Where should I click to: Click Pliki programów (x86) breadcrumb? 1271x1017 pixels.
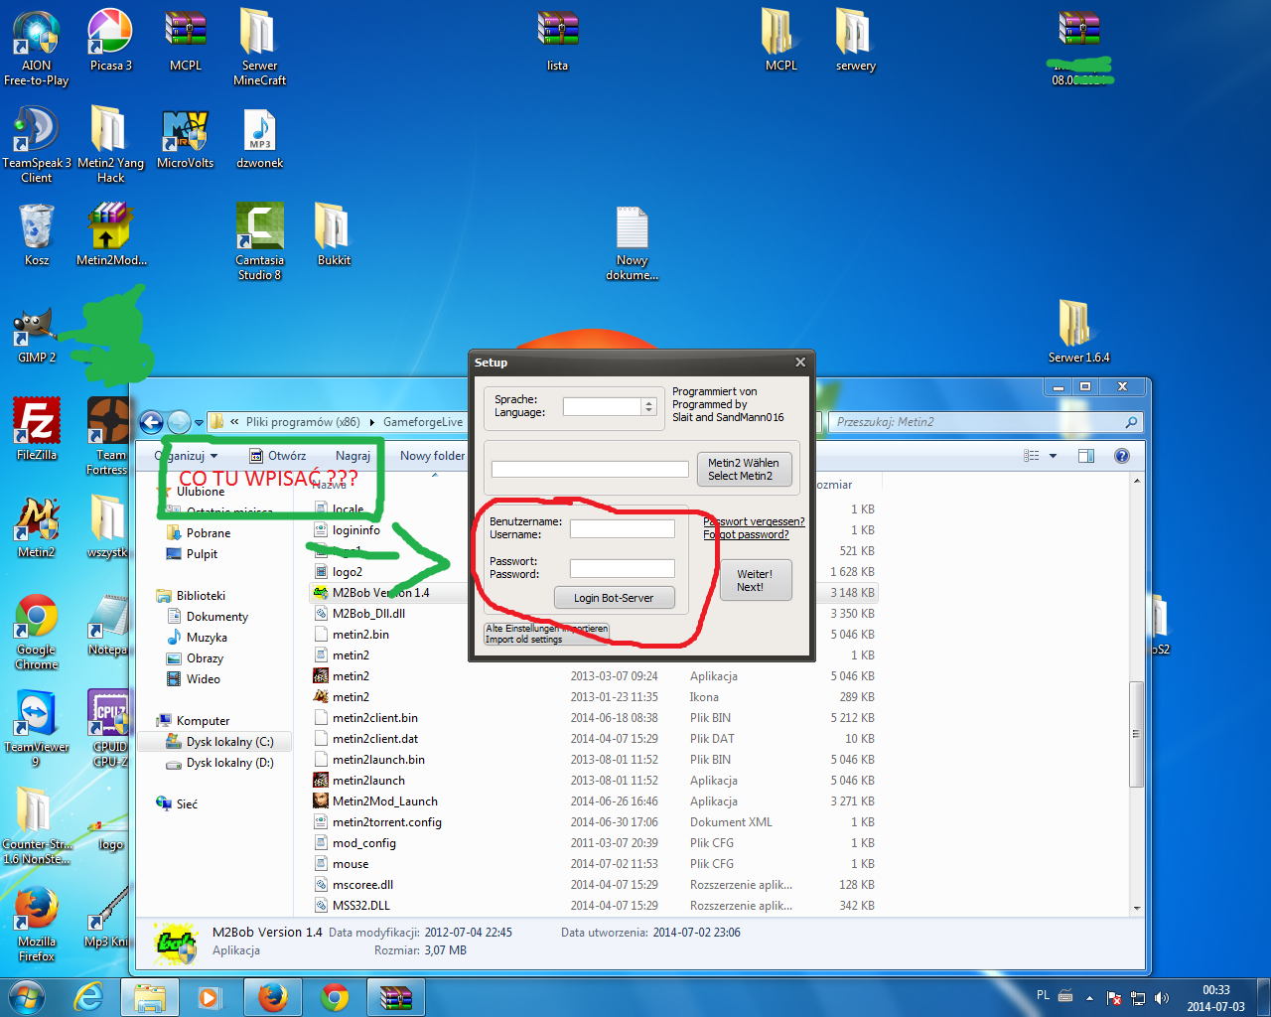(x=303, y=422)
